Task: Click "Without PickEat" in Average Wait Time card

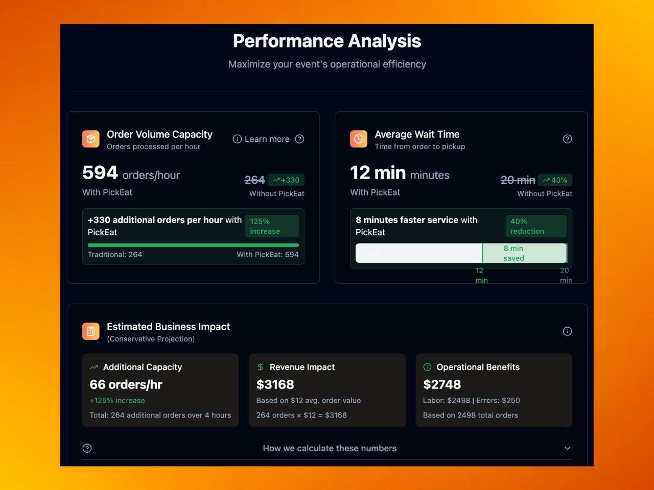Action: tap(545, 193)
